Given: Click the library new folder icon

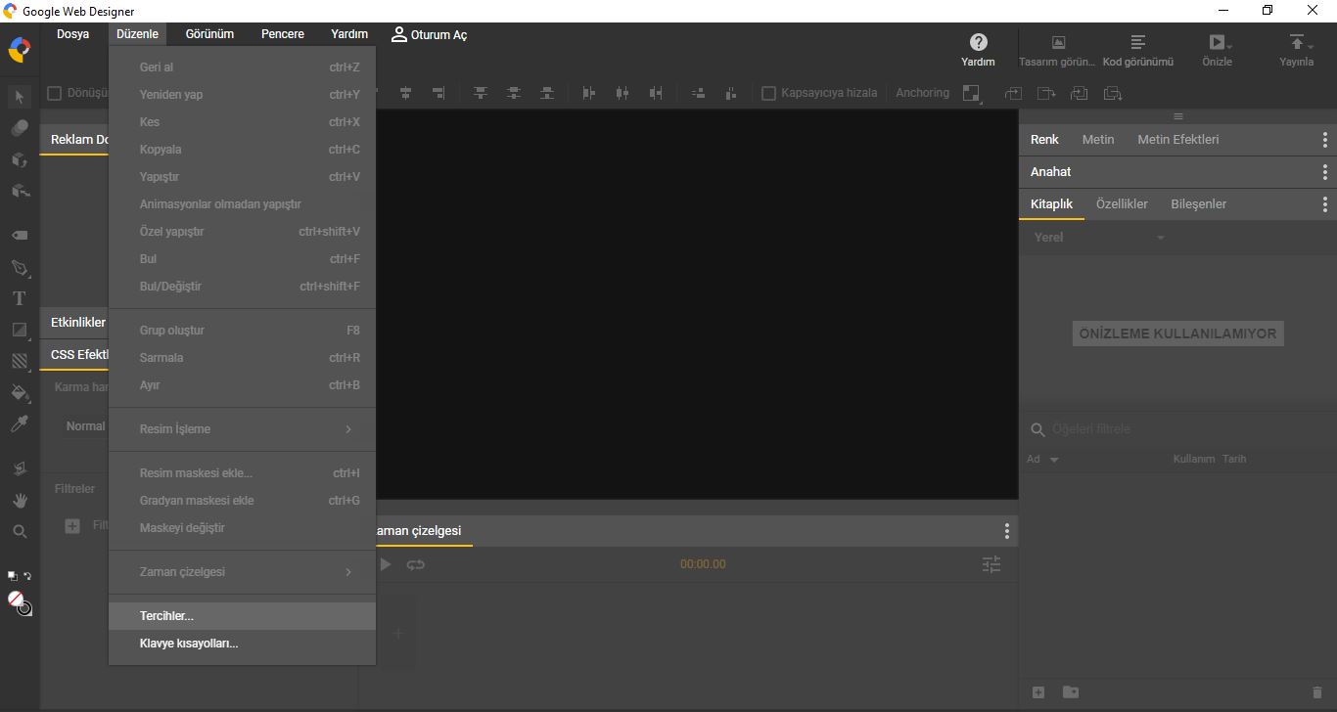Looking at the screenshot, I should pos(1071,692).
